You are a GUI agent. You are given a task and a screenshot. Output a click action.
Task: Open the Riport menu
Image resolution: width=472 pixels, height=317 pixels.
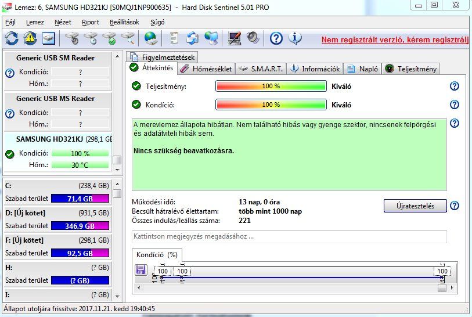coord(91,22)
